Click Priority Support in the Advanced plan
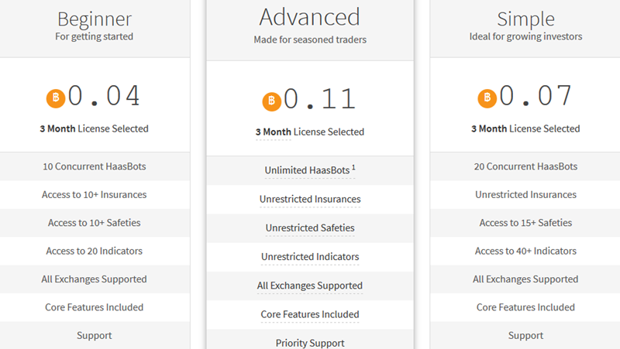620x349 pixels. click(310, 343)
